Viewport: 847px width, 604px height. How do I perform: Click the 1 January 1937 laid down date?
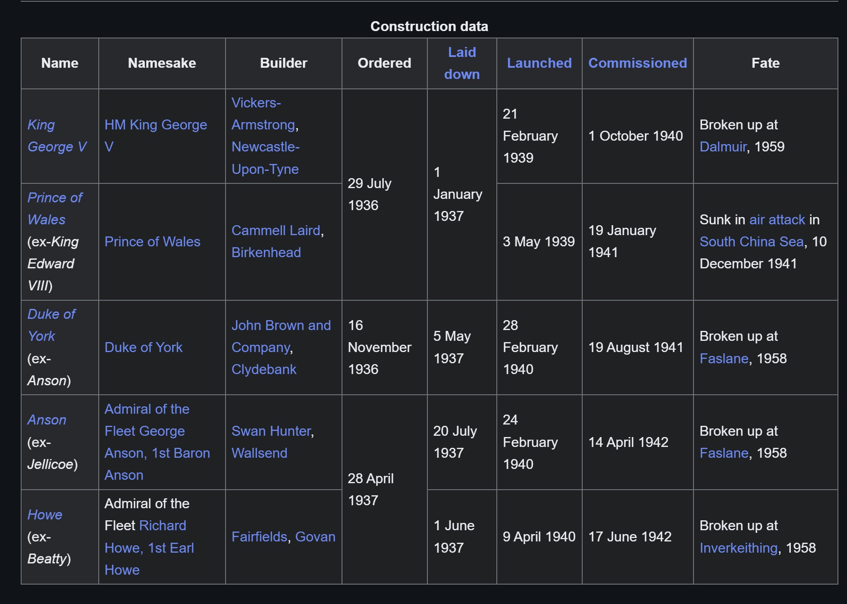tap(458, 195)
